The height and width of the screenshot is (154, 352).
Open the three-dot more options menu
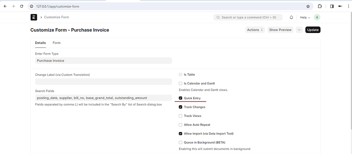pyautogui.click(x=299, y=30)
